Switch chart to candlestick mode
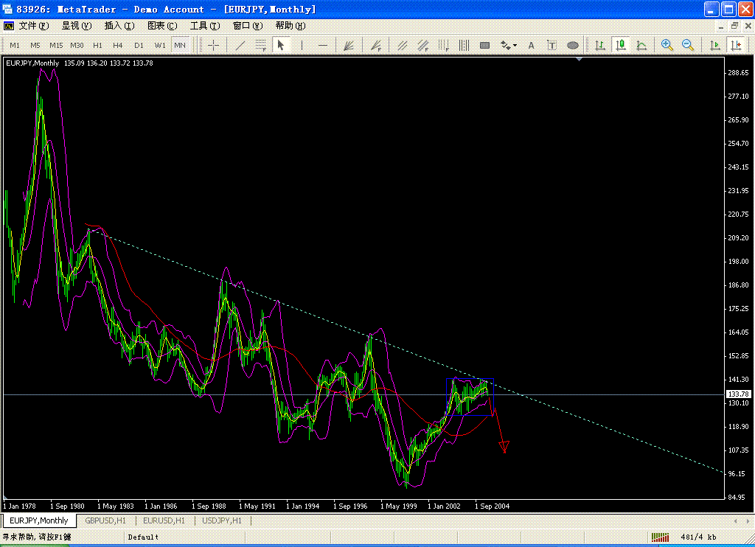This screenshot has width=755, height=547. click(x=621, y=45)
